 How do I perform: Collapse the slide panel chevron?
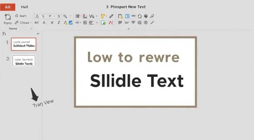click(x=38, y=34)
